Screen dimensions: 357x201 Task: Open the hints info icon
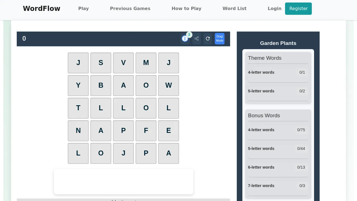[x=185, y=39]
